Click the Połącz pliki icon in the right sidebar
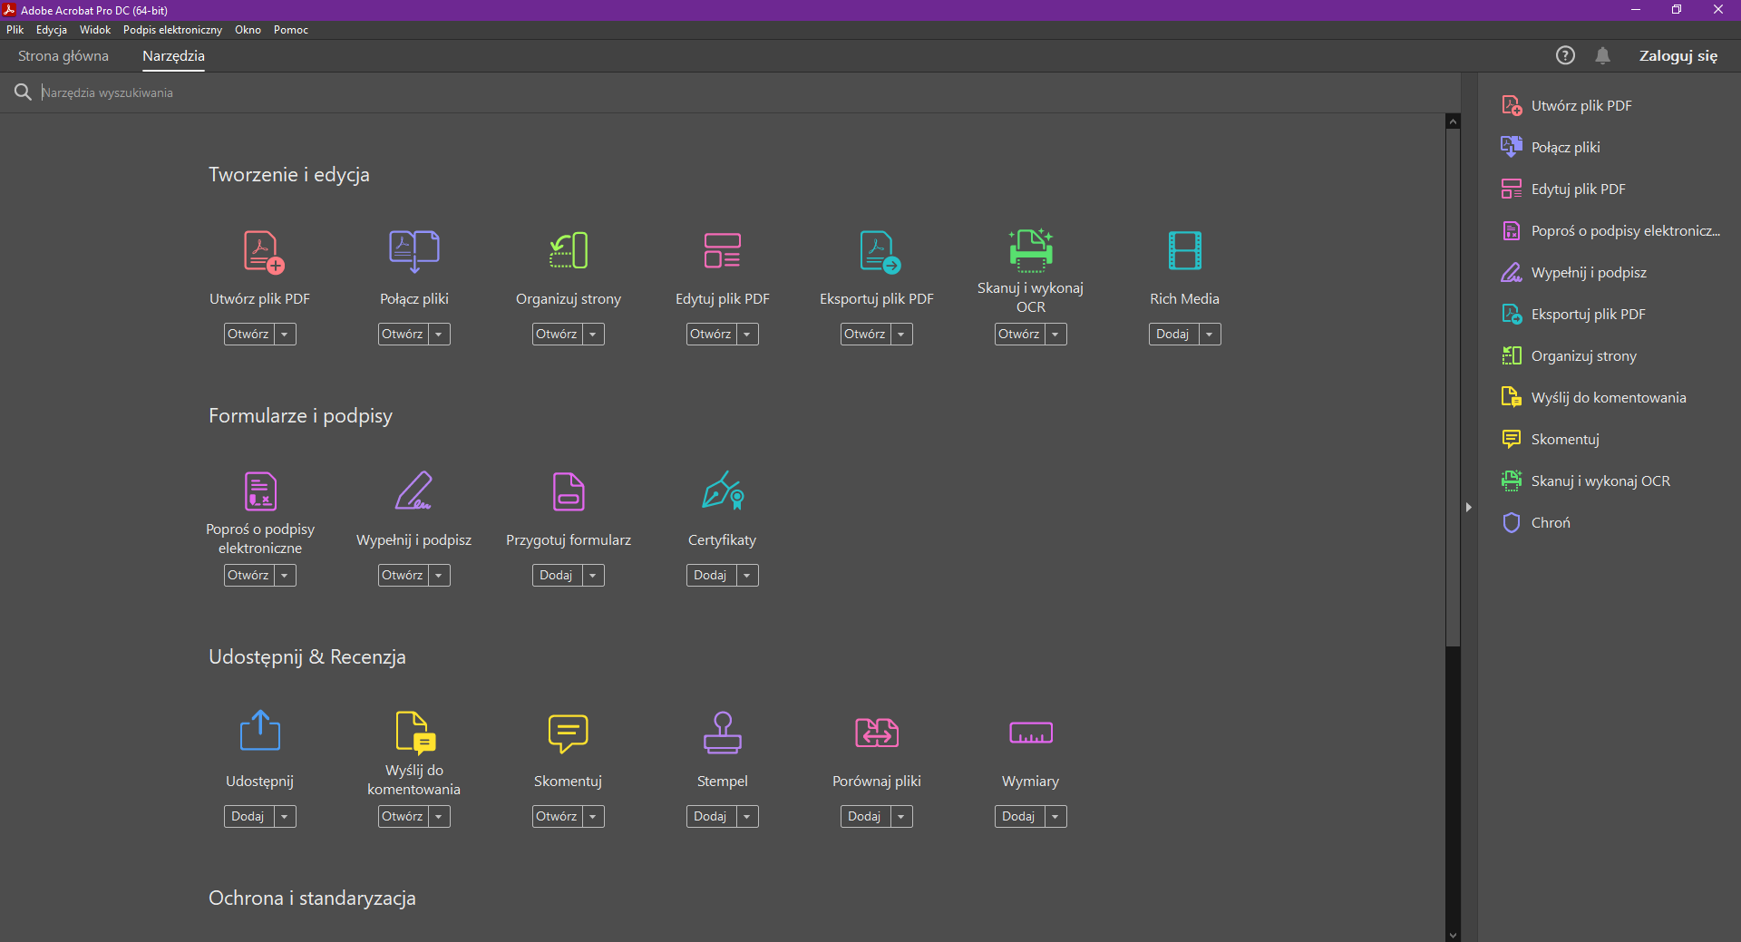The image size is (1741, 942). tap(1512, 147)
